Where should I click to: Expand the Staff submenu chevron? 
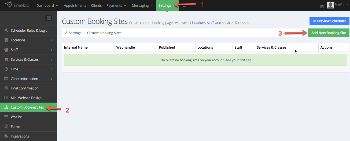coord(51,50)
